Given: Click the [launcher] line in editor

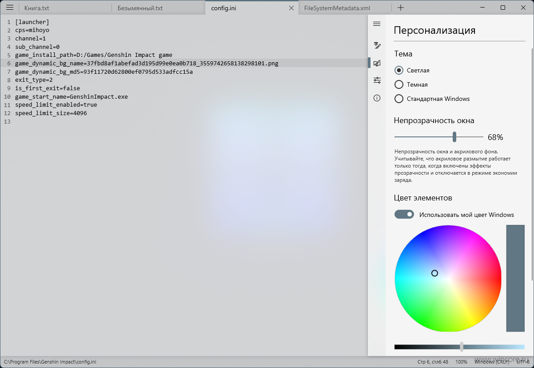Looking at the screenshot, I should [x=32, y=22].
